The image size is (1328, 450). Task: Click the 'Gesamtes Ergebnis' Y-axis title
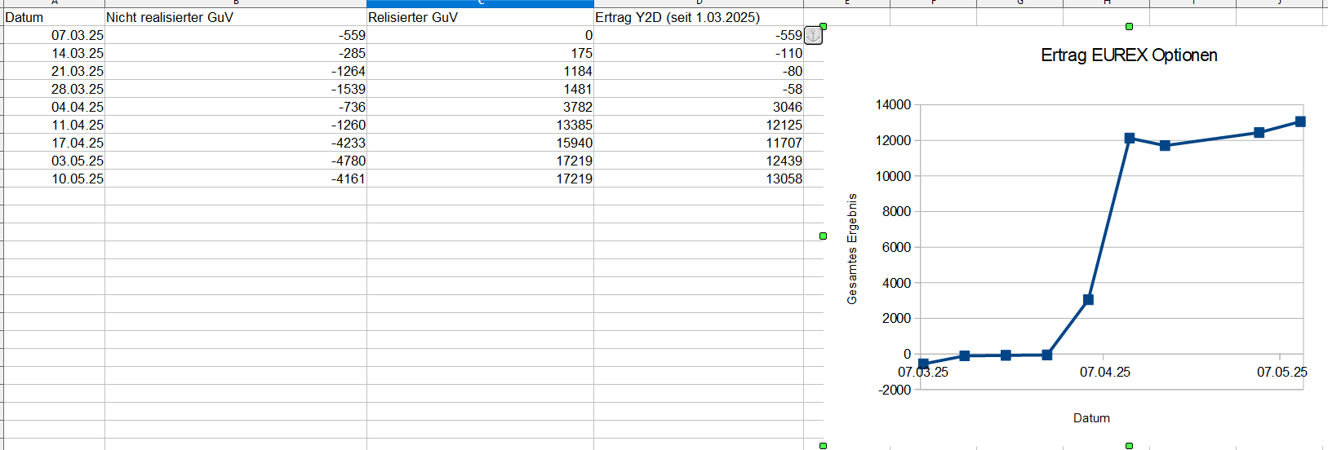852,249
